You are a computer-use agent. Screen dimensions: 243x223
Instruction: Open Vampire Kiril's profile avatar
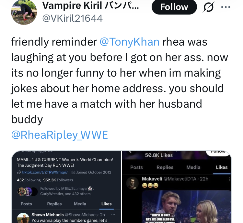coord(24,12)
